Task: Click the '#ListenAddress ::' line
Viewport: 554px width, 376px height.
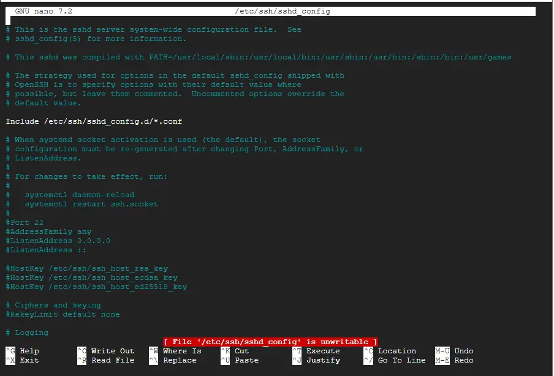Action: tap(46, 250)
